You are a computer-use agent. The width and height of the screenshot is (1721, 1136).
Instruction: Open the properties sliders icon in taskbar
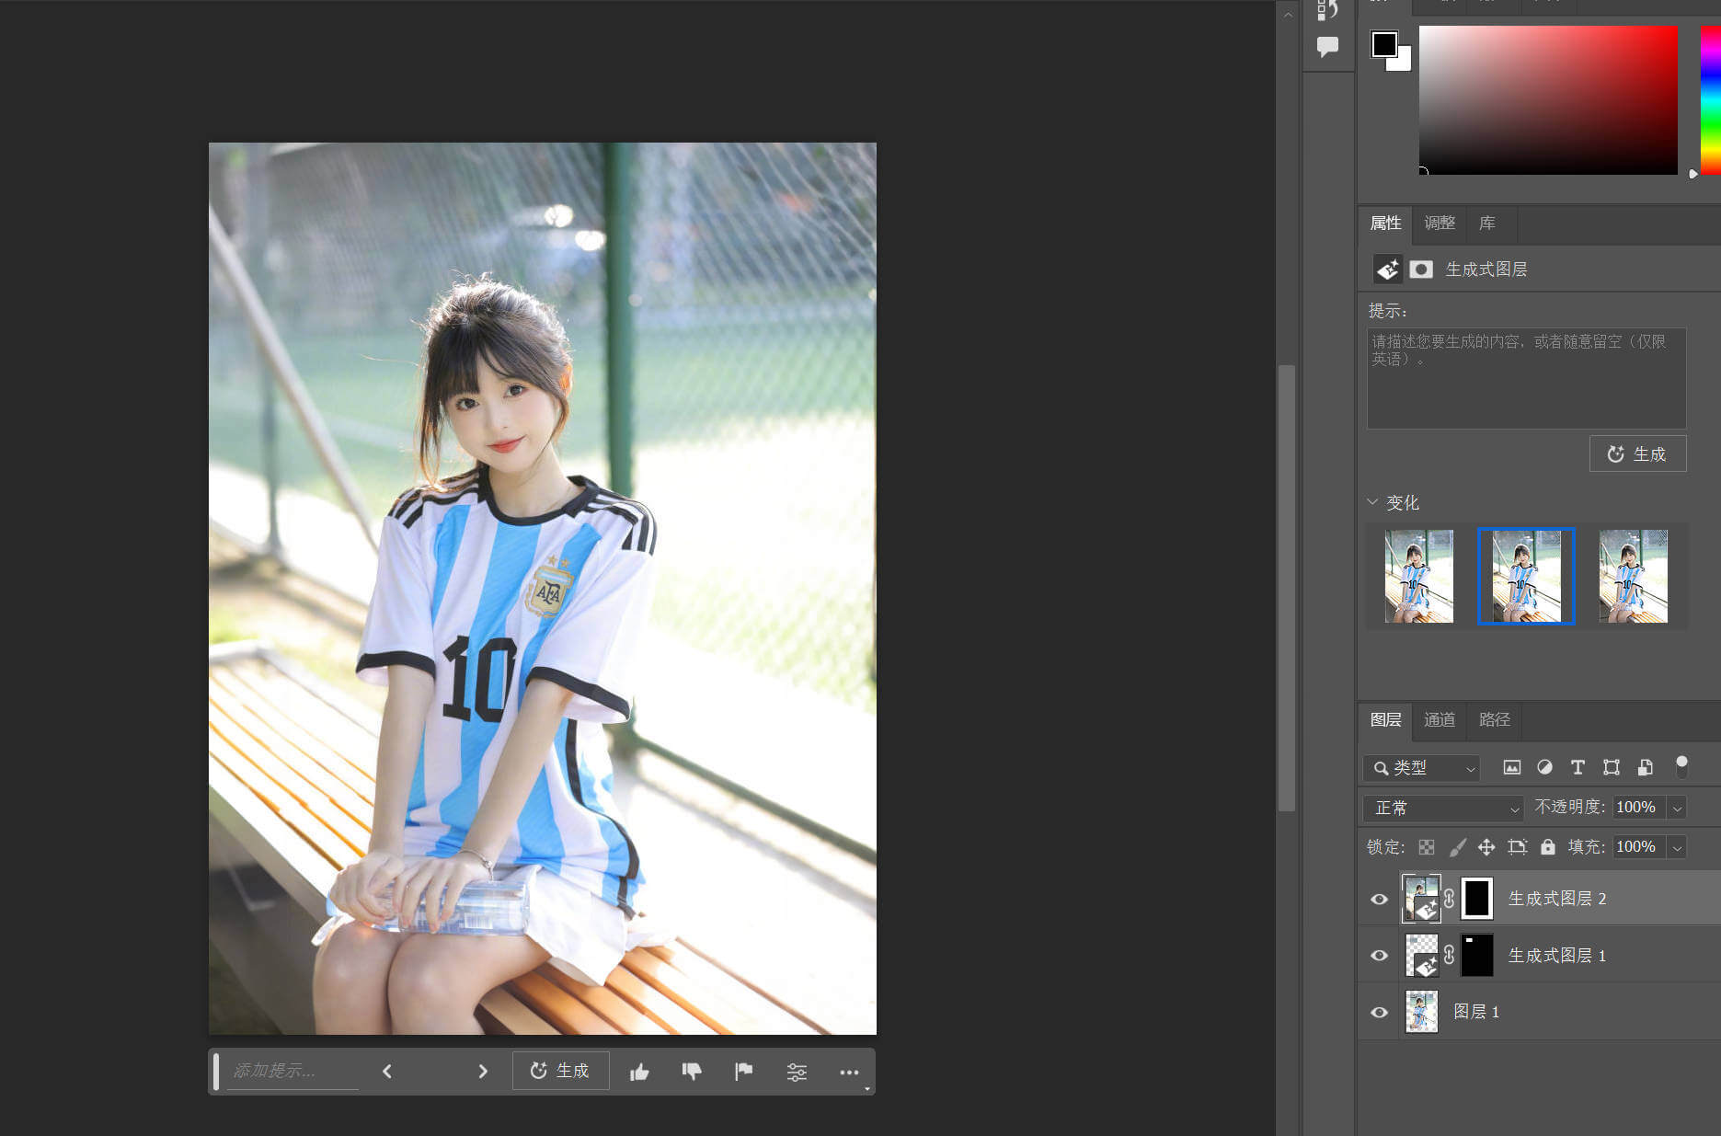click(797, 1072)
